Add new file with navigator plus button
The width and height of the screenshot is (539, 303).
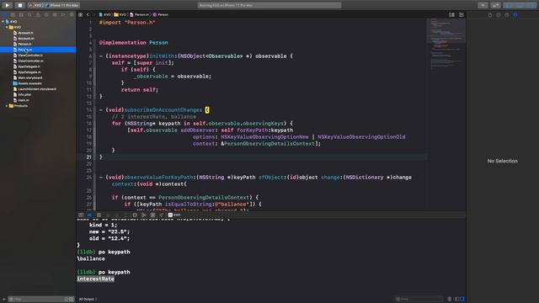pos(3,300)
